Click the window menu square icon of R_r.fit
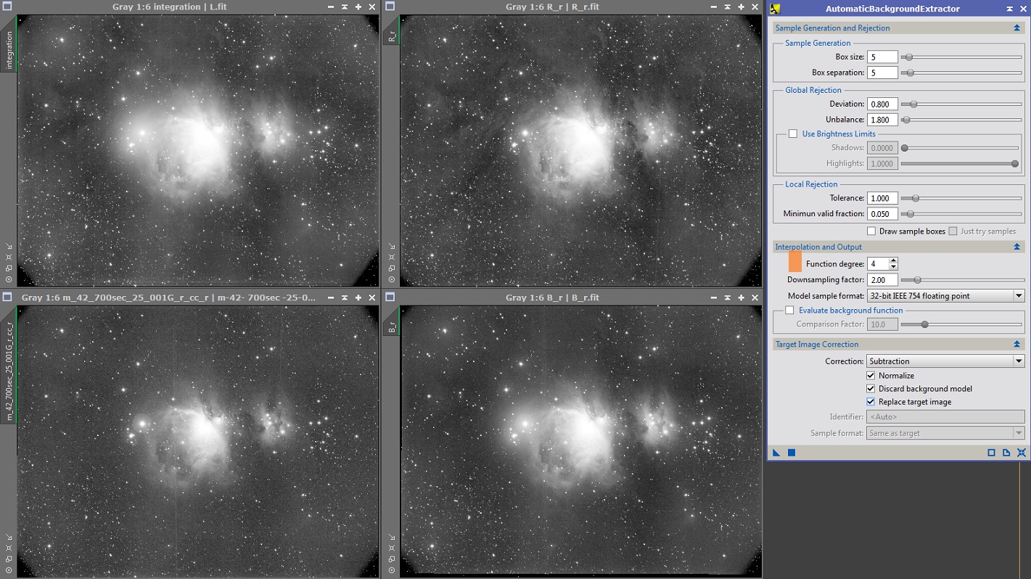1031x579 pixels. click(x=390, y=7)
